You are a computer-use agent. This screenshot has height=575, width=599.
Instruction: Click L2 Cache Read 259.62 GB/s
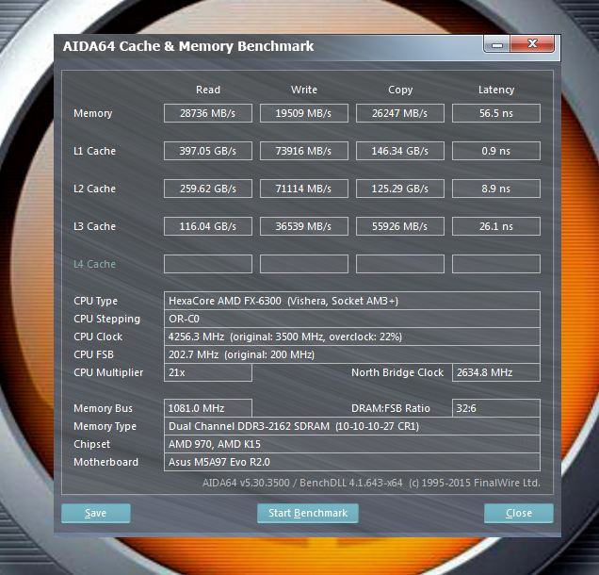208,189
